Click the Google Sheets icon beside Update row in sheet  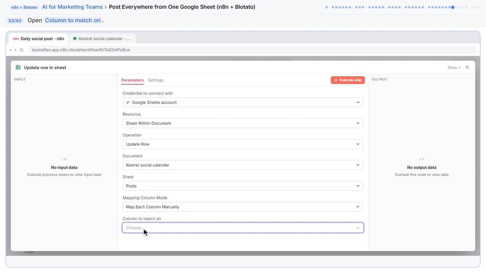pos(18,67)
